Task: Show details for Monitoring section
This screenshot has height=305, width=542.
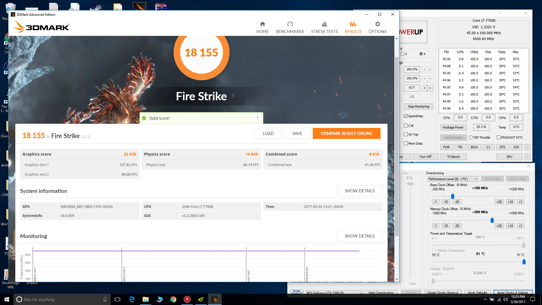Action: pos(360,236)
